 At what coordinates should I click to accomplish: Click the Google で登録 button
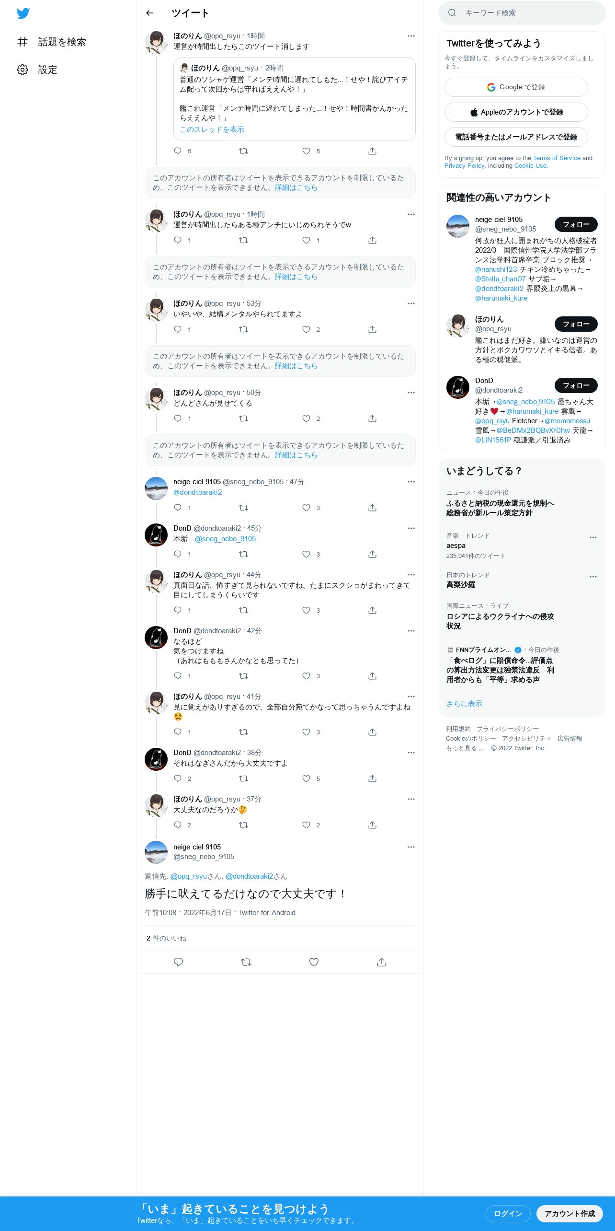coord(516,87)
